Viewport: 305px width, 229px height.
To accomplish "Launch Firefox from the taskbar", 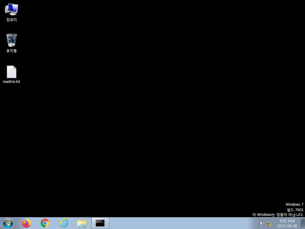I will pos(27,223).
